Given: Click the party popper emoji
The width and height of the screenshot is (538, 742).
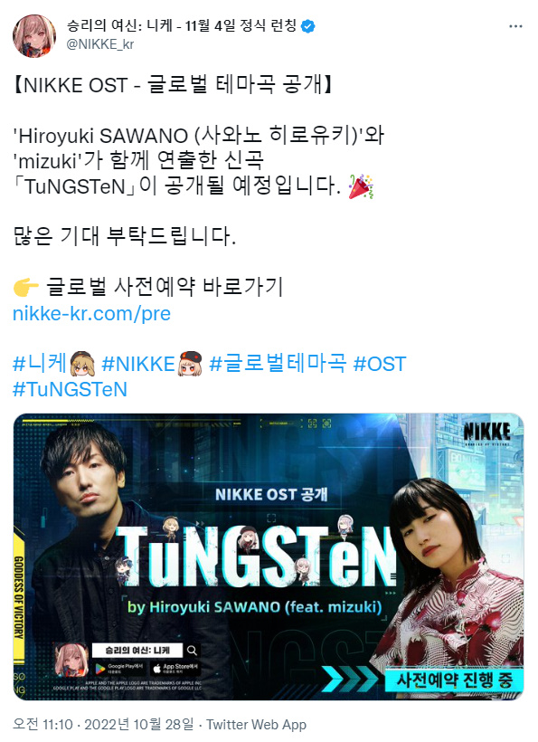Looking at the screenshot, I should pos(361,187).
